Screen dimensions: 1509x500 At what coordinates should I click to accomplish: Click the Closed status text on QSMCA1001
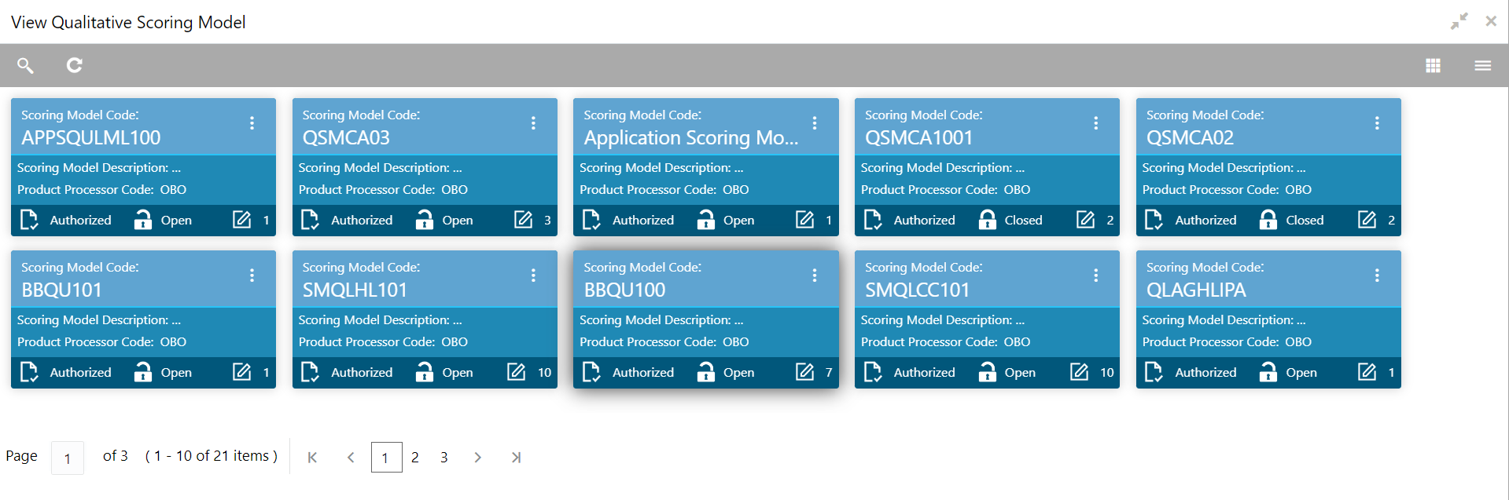(1023, 221)
